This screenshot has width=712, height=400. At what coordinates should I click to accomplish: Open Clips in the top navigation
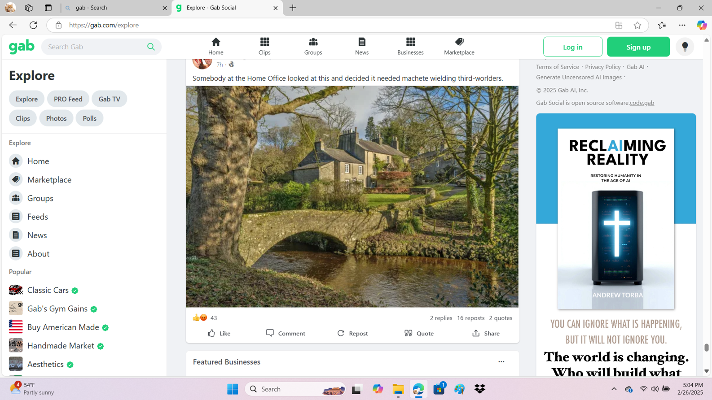tap(264, 47)
